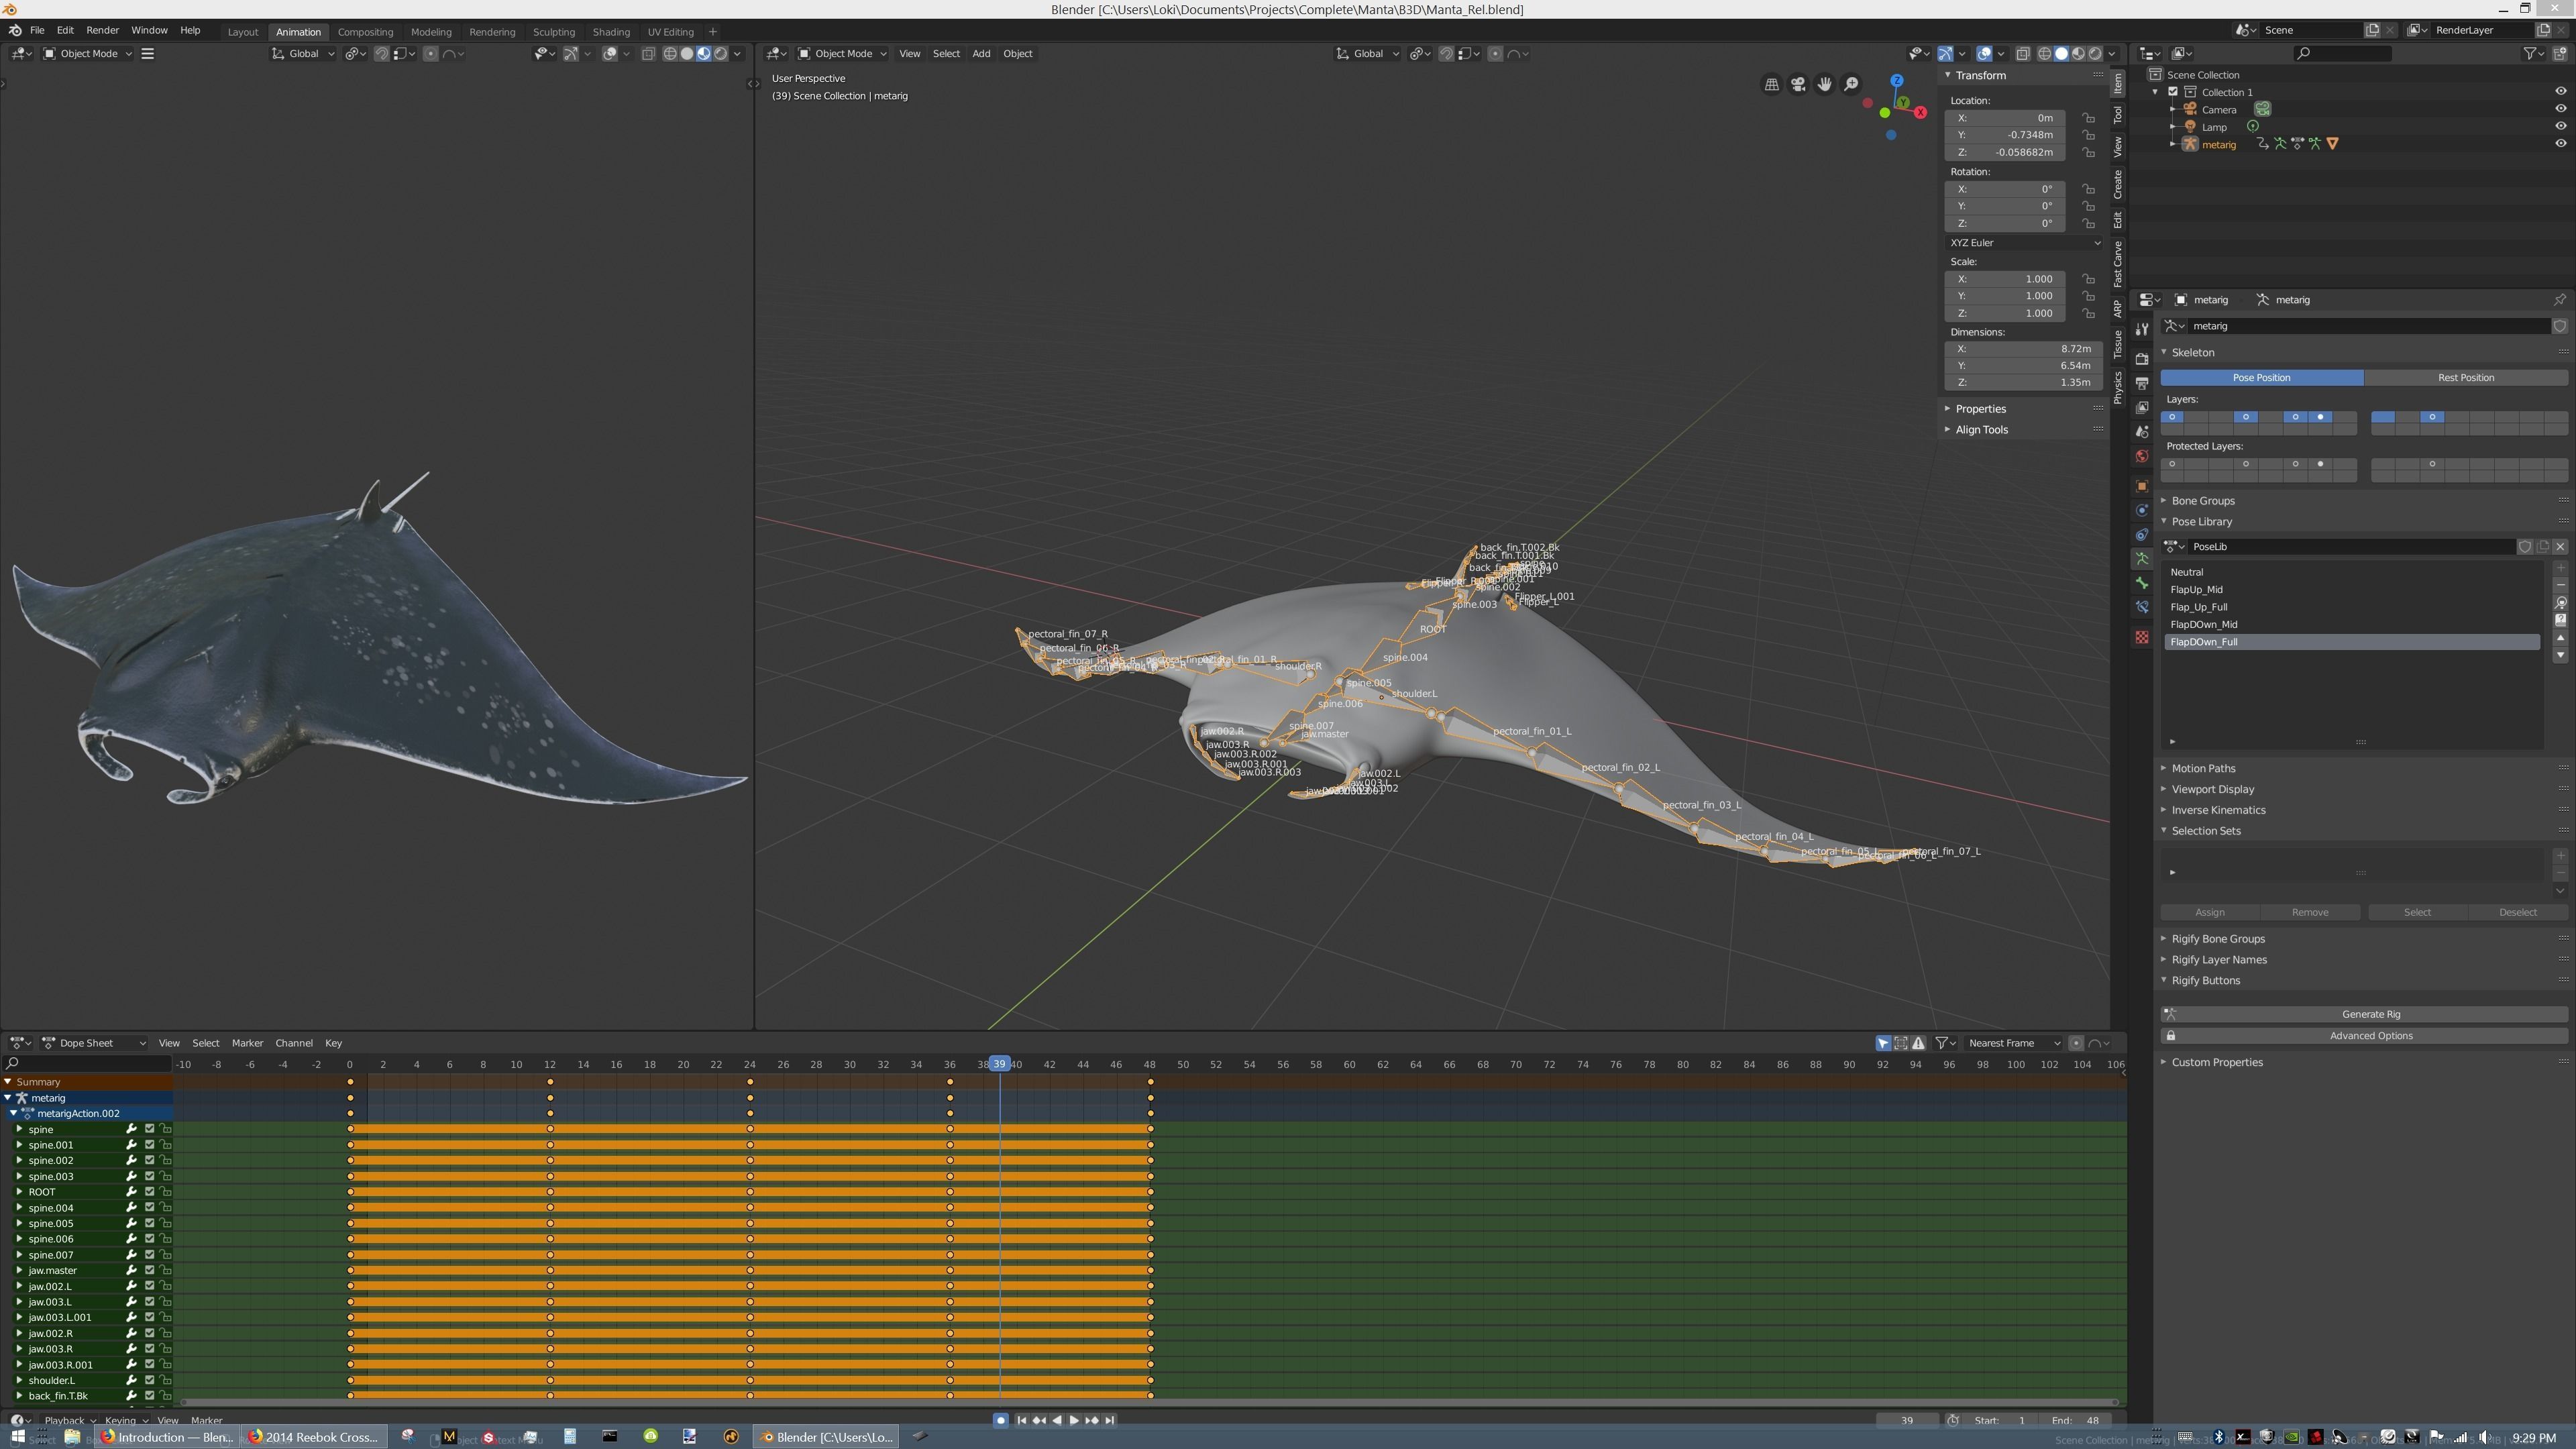2576x1449 pixels.
Task: Open the Tool tab in viewport sidebar
Action: [x=2118, y=115]
